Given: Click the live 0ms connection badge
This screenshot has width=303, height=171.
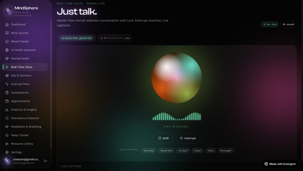Looking at the screenshot, I should pyautogui.click(x=270, y=24).
